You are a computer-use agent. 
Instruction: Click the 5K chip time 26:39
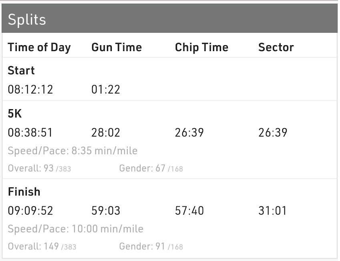[x=189, y=132]
